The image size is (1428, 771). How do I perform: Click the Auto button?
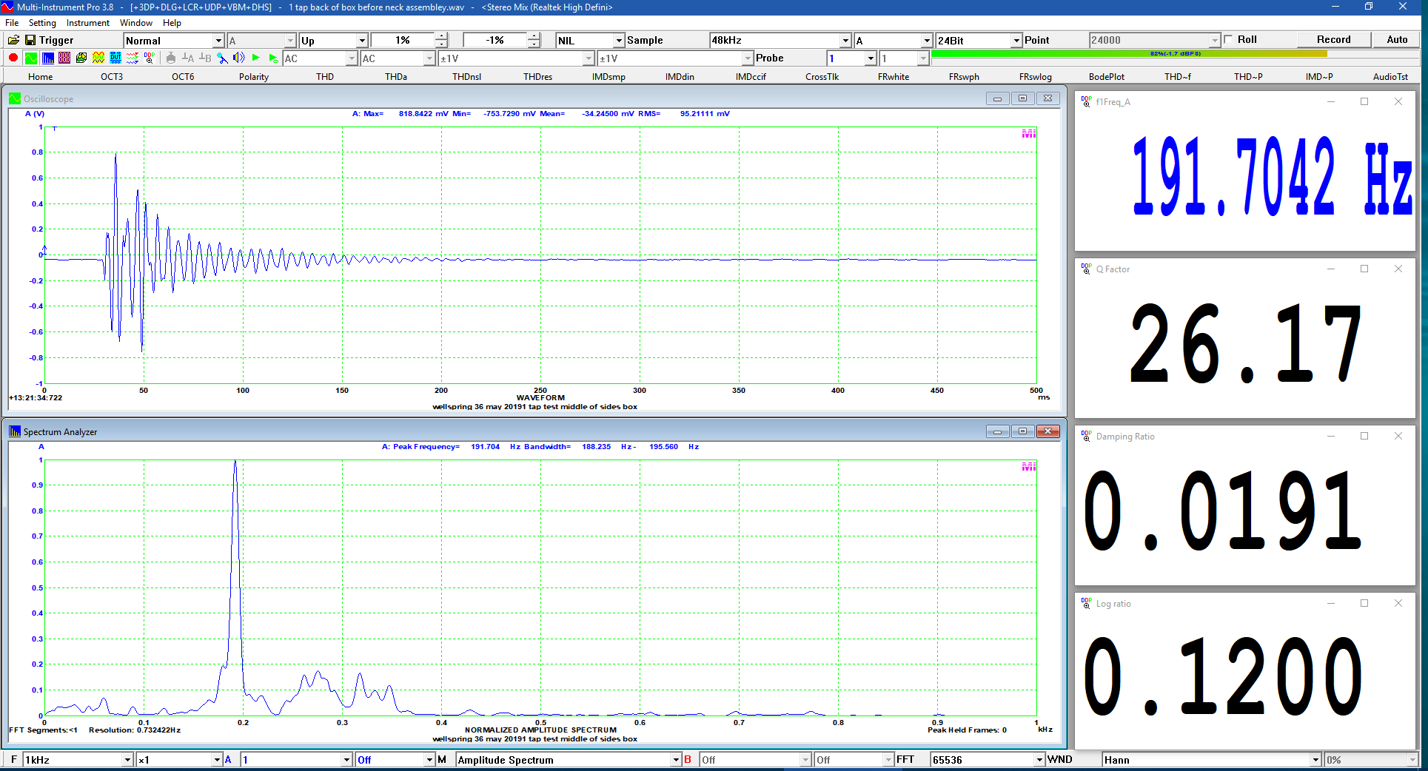click(x=1396, y=40)
